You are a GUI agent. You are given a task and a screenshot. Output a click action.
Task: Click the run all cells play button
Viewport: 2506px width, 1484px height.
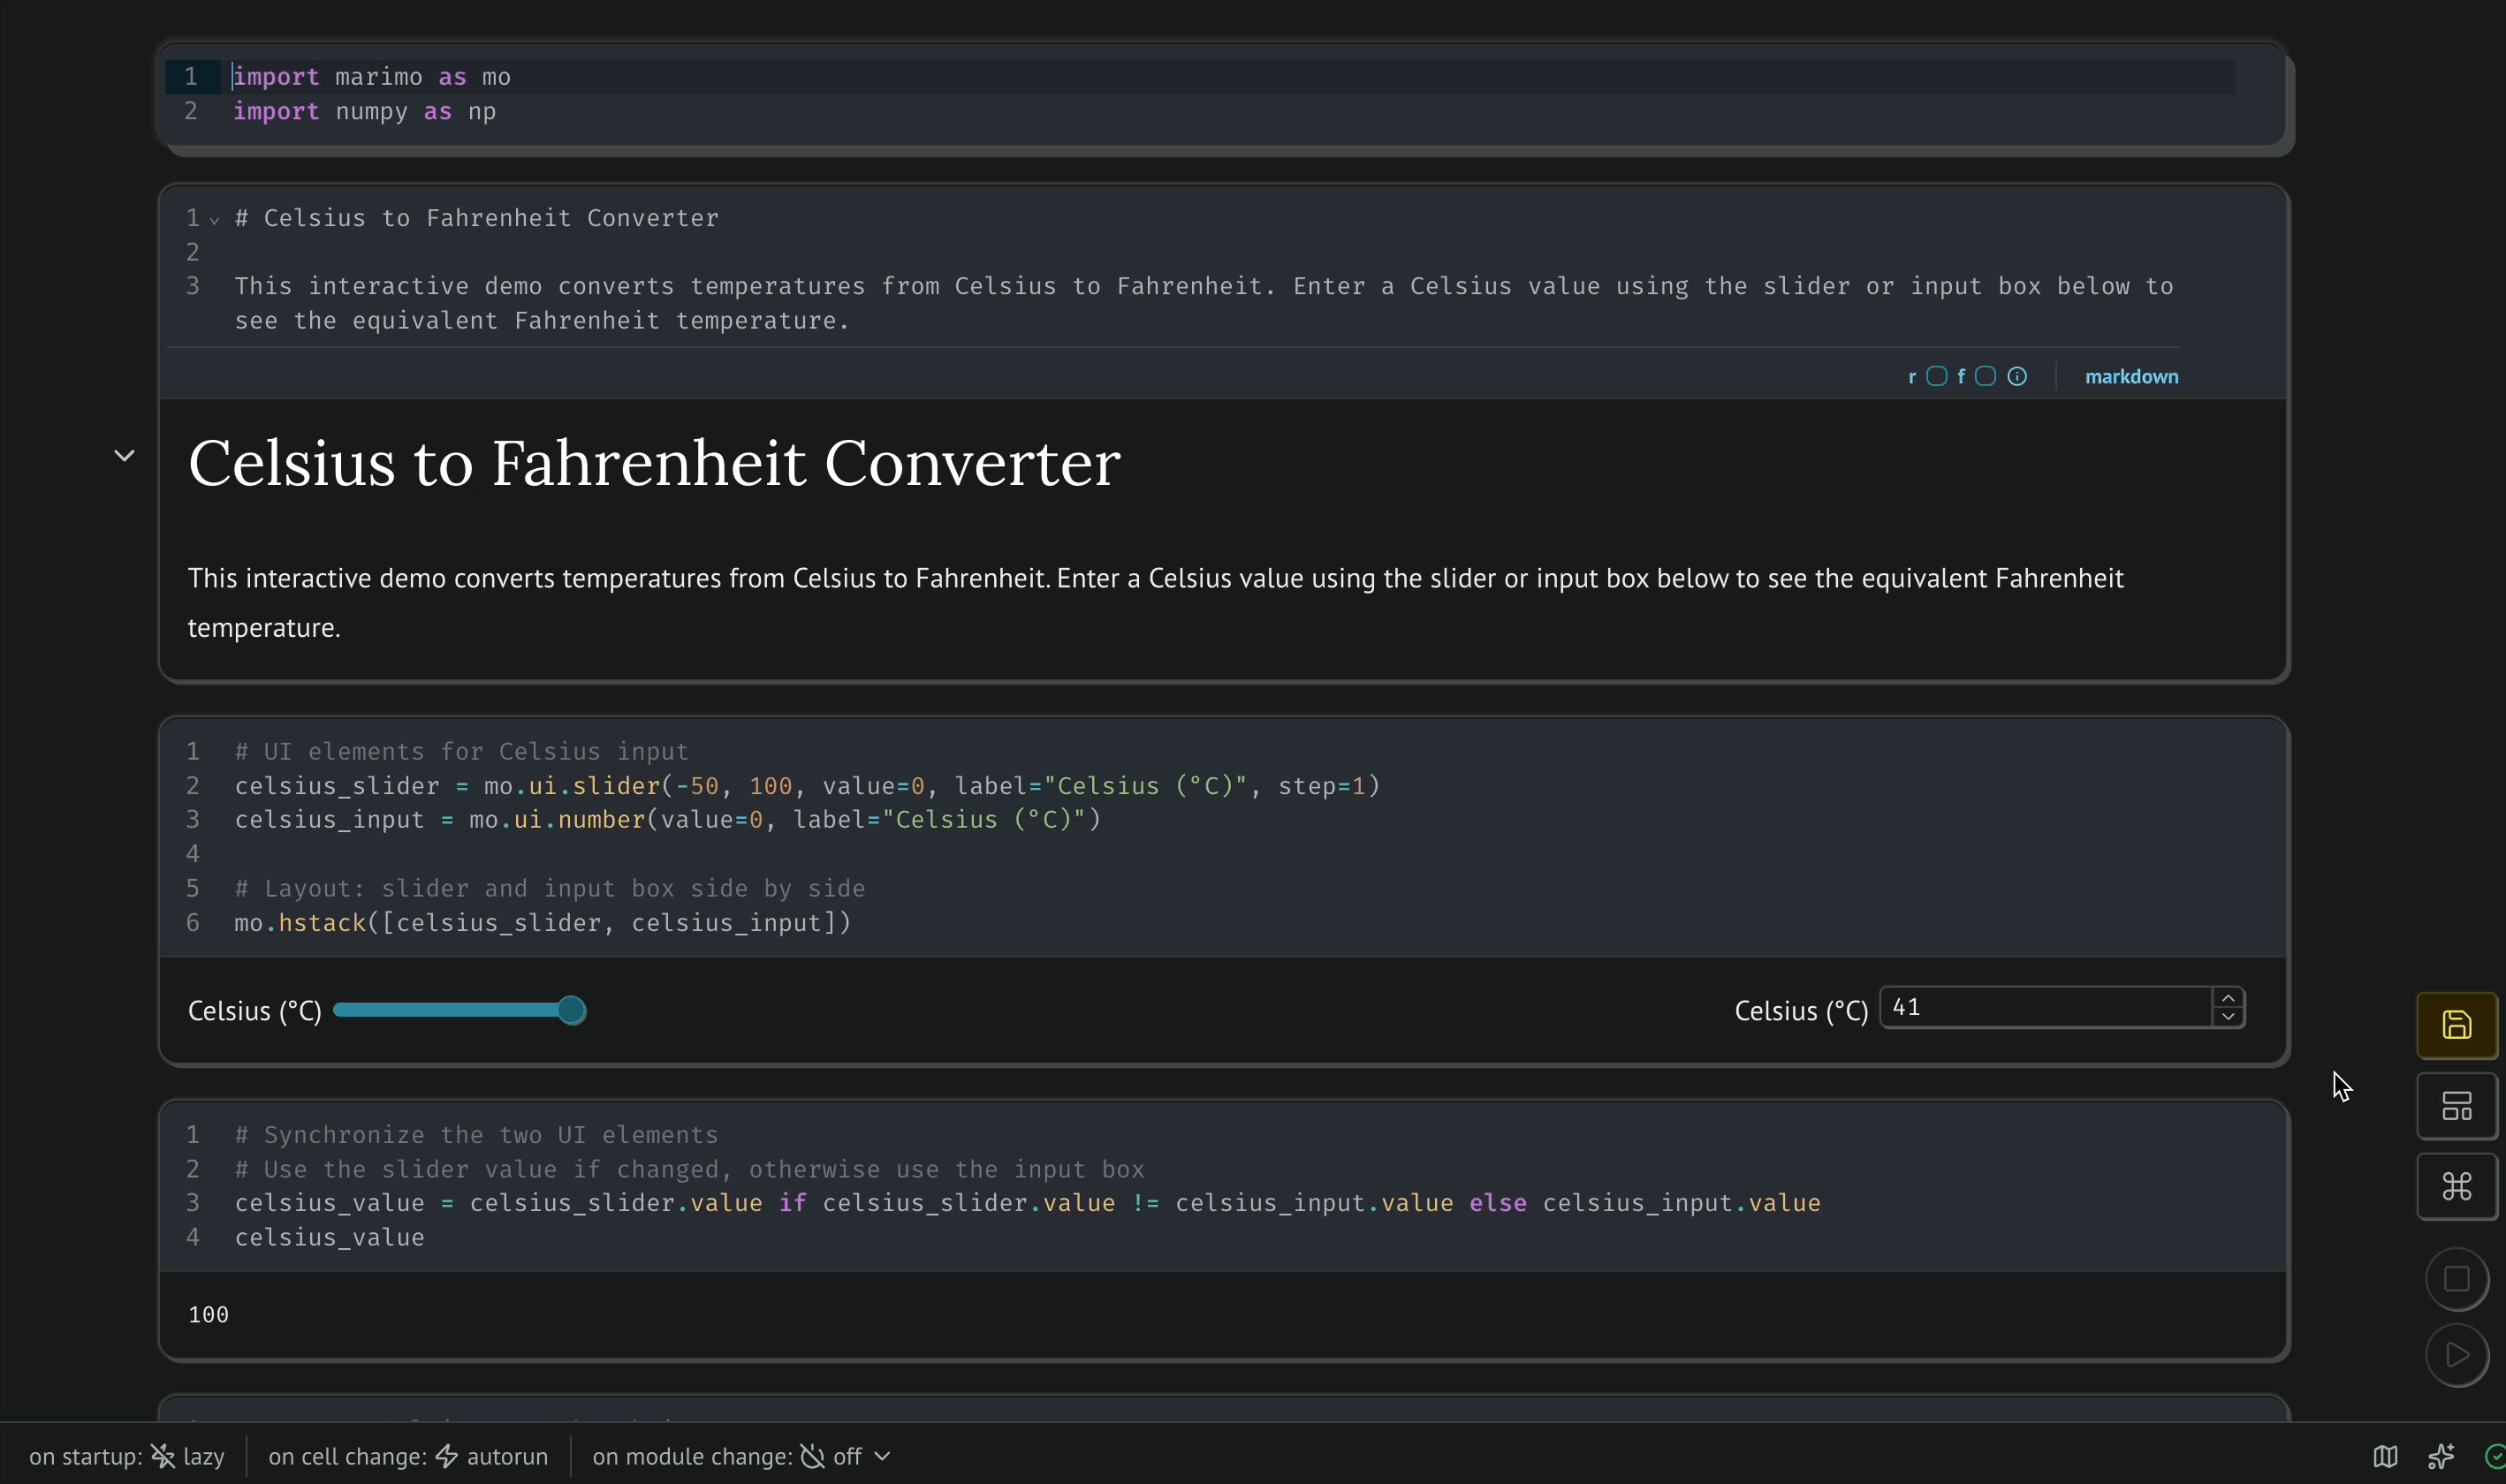coord(2456,1355)
